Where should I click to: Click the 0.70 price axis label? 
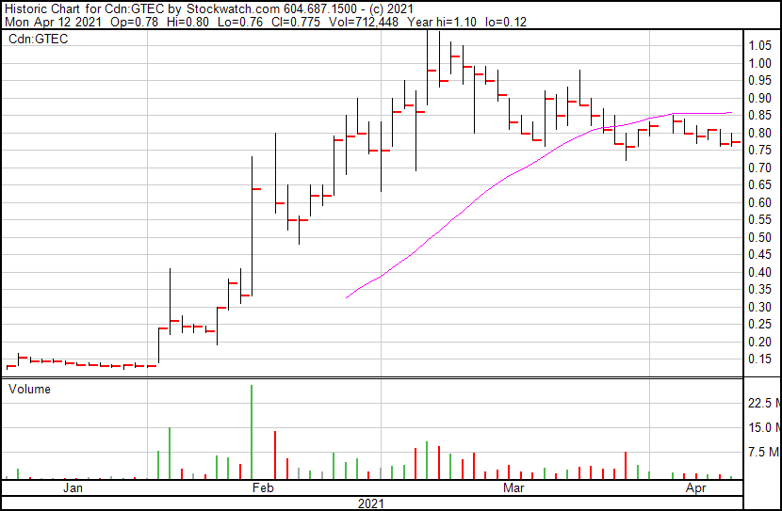(760, 168)
